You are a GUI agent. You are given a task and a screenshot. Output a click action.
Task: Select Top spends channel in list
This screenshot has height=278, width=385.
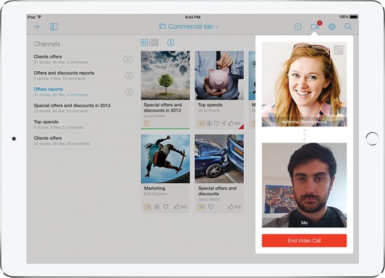point(46,122)
